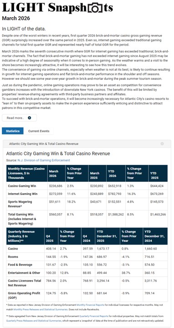Click the '131.67' food and beverage cell
Image resolution: width=174 pixels, height=328 pixels.
51,265
